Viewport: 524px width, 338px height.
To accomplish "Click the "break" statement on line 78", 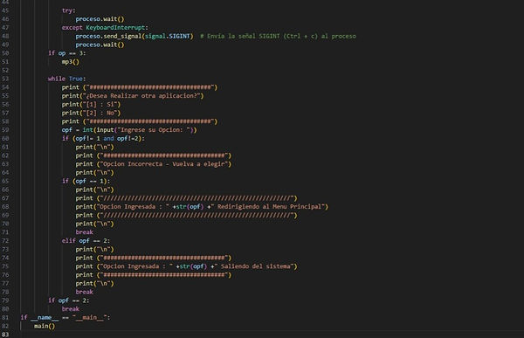I will pyautogui.click(x=84, y=292).
